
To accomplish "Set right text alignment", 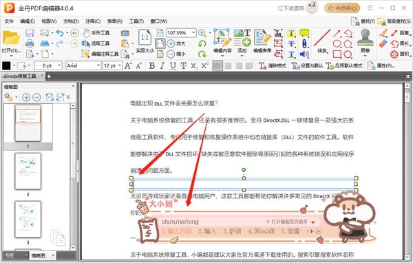I will (x=239, y=65).
